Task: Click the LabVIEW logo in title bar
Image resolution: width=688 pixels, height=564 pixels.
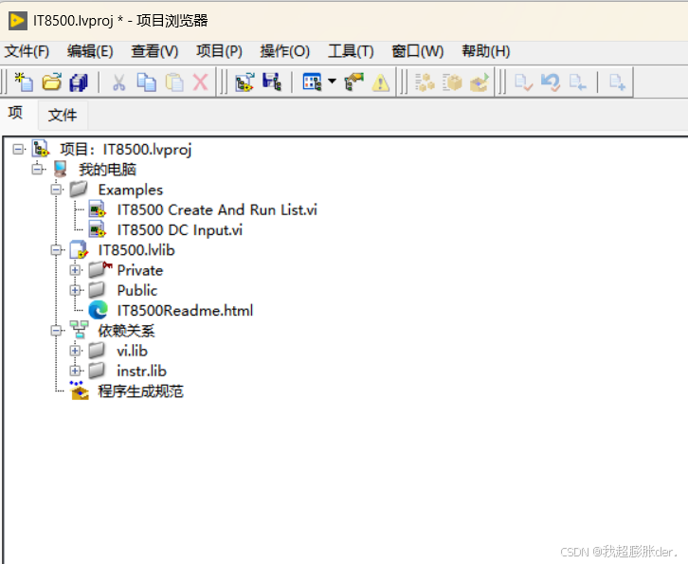Action: coord(18,21)
